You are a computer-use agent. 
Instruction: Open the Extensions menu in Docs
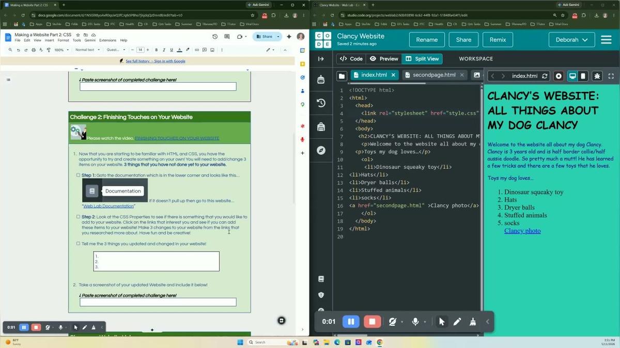click(x=107, y=40)
